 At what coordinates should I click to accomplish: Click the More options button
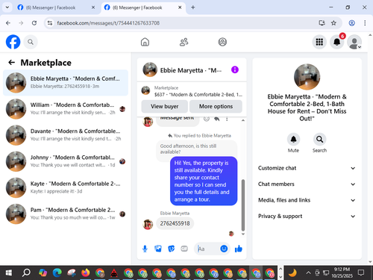click(216, 107)
